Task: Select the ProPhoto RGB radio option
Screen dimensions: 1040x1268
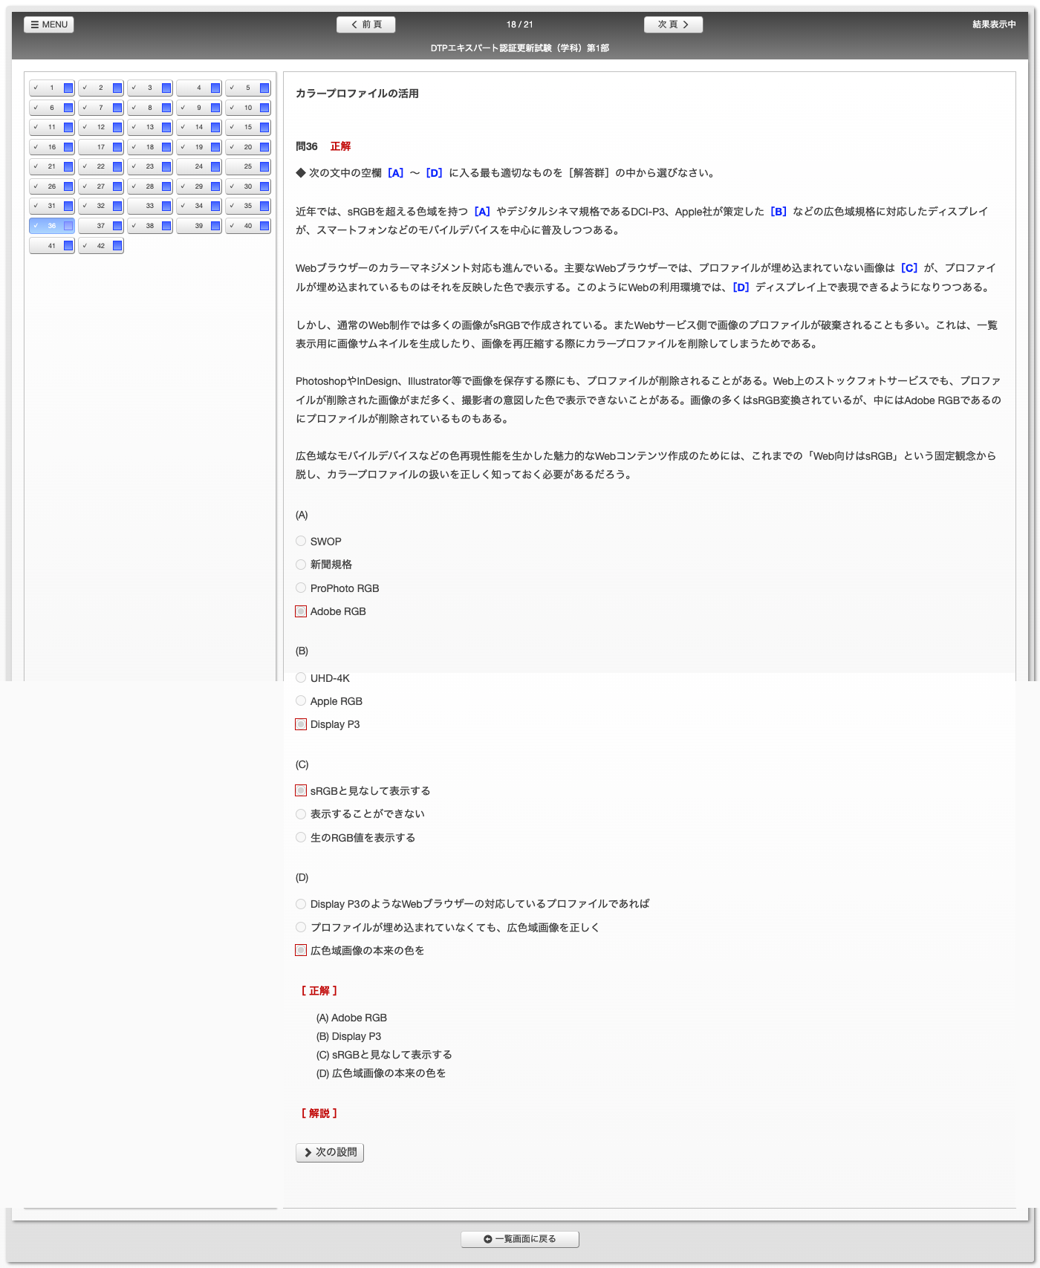Action: point(301,588)
